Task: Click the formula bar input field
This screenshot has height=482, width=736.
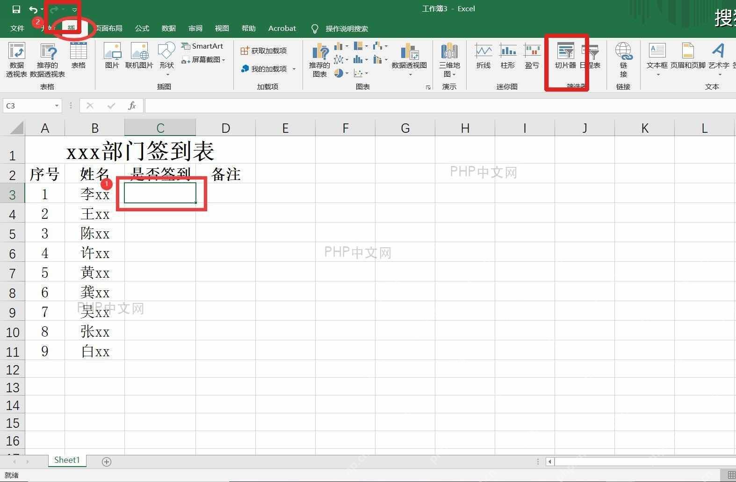Action: tap(440, 106)
